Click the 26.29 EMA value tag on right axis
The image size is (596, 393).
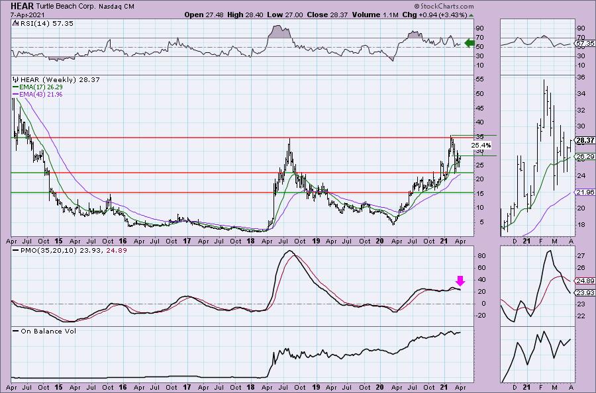point(585,156)
